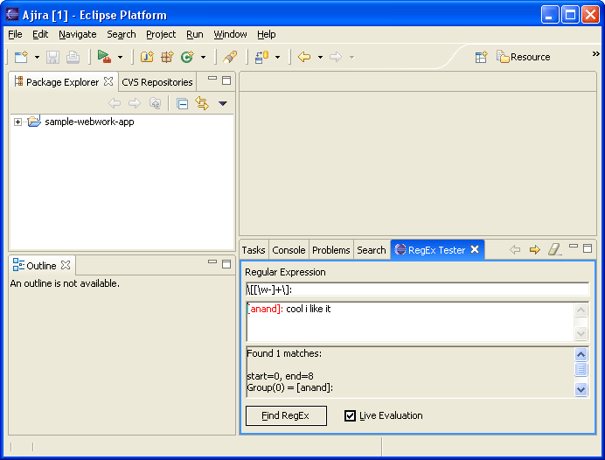605x460 pixels.
Task: Select the sample-webwork-app project
Action: pos(89,122)
